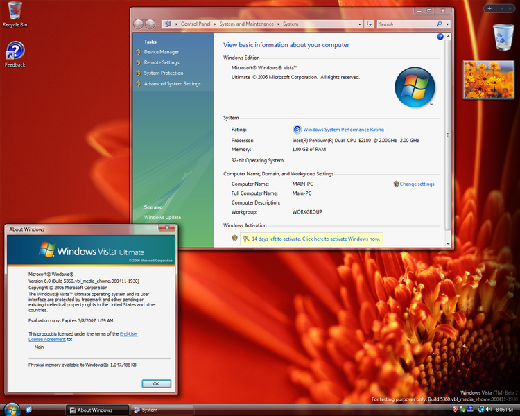Screen dimensions: 520x416
Task: Open address bar history dropdown
Action: click(359, 24)
